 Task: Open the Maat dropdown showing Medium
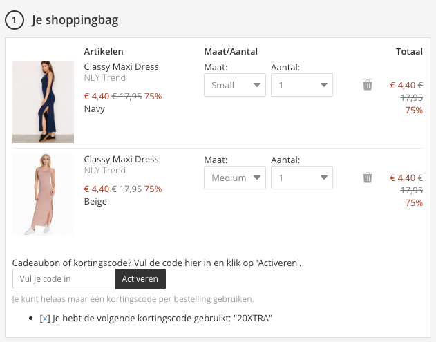pyautogui.click(x=235, y=178)
